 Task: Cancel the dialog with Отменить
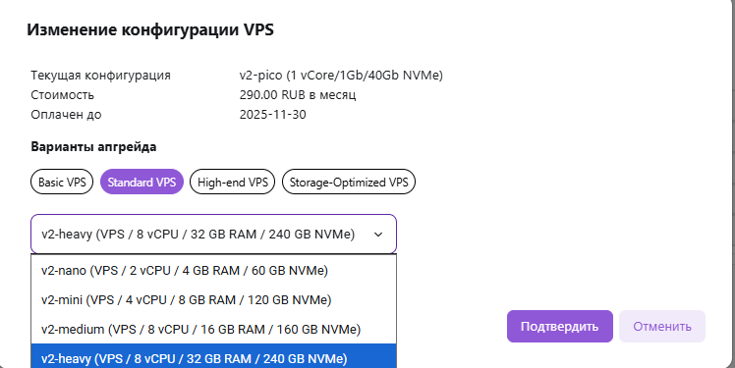click(662, 327)
